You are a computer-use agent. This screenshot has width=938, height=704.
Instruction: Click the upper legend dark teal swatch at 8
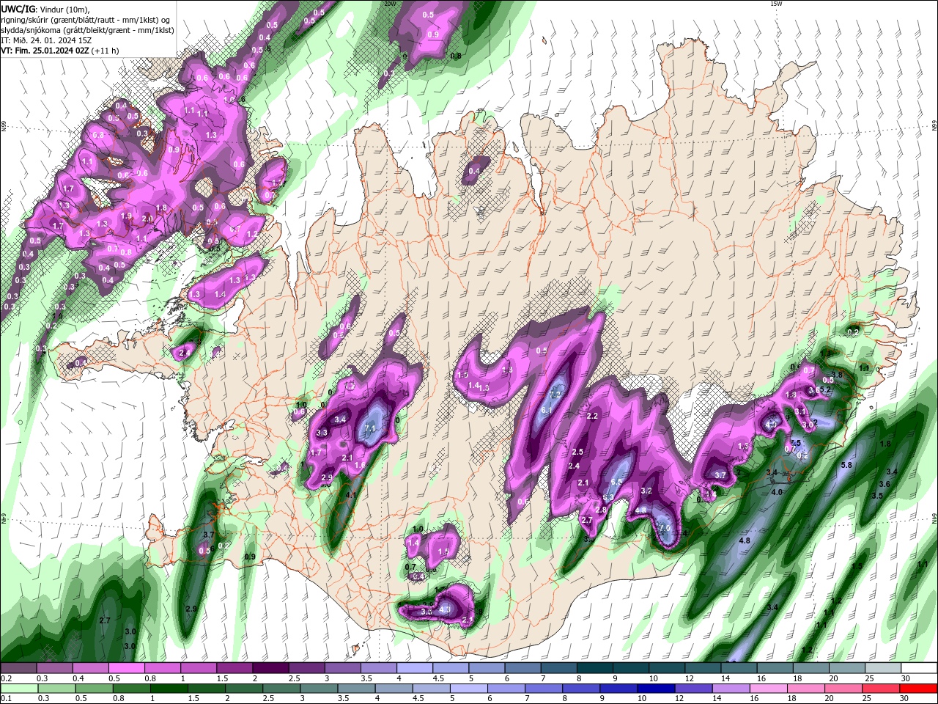594,668
